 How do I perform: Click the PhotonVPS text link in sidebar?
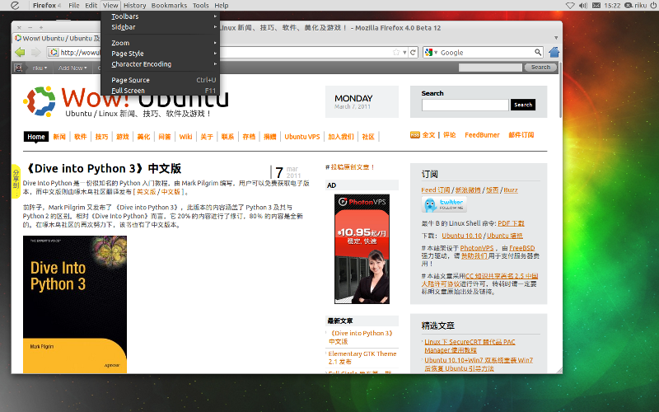click(x=477, y=248)
